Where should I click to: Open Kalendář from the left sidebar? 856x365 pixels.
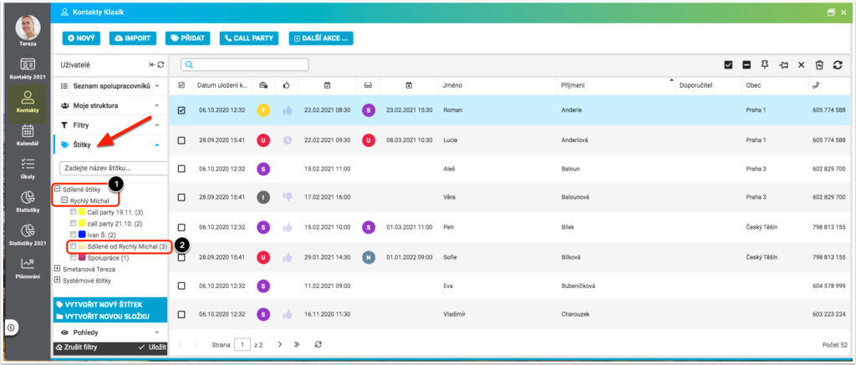click(28, 136)
